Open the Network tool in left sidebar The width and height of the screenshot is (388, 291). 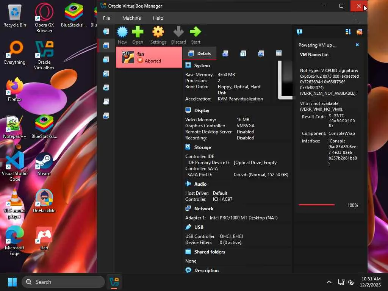[106, 88]
